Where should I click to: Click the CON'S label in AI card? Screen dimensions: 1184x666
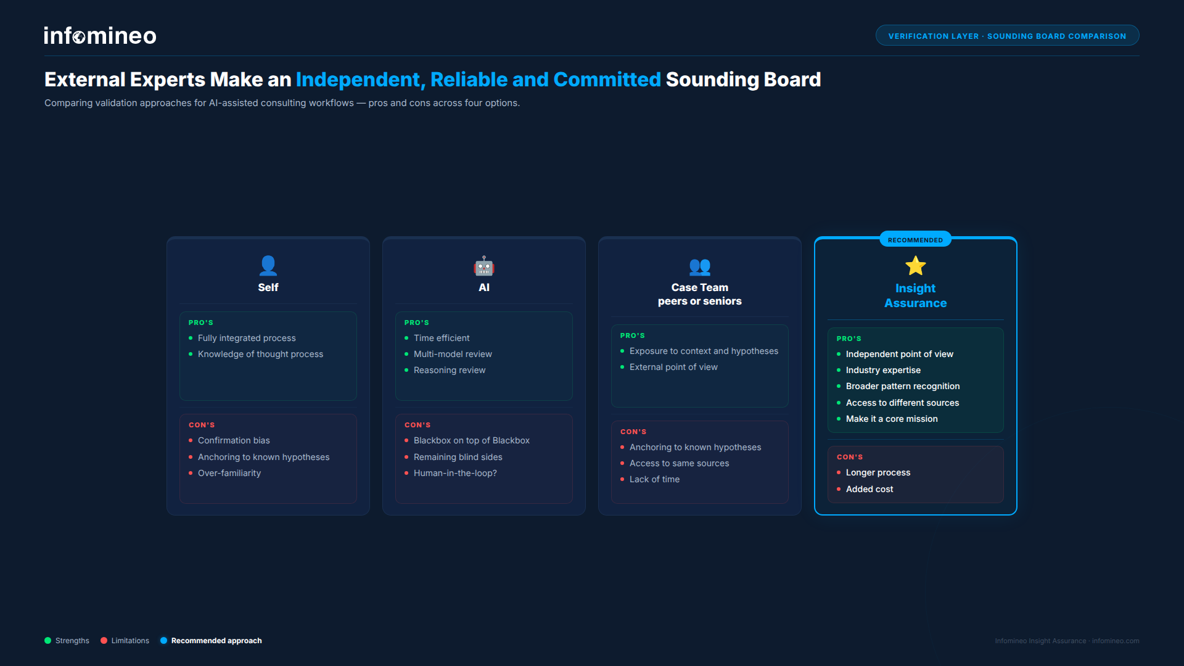(417, 425)
